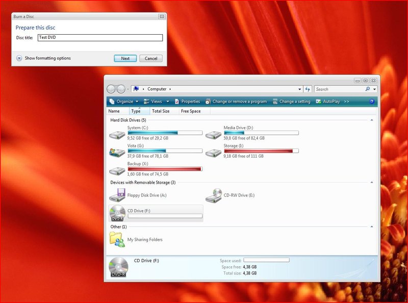Select the Media Drive (D:) icon
Screen dimensions: 408x303
pos(213,135)
